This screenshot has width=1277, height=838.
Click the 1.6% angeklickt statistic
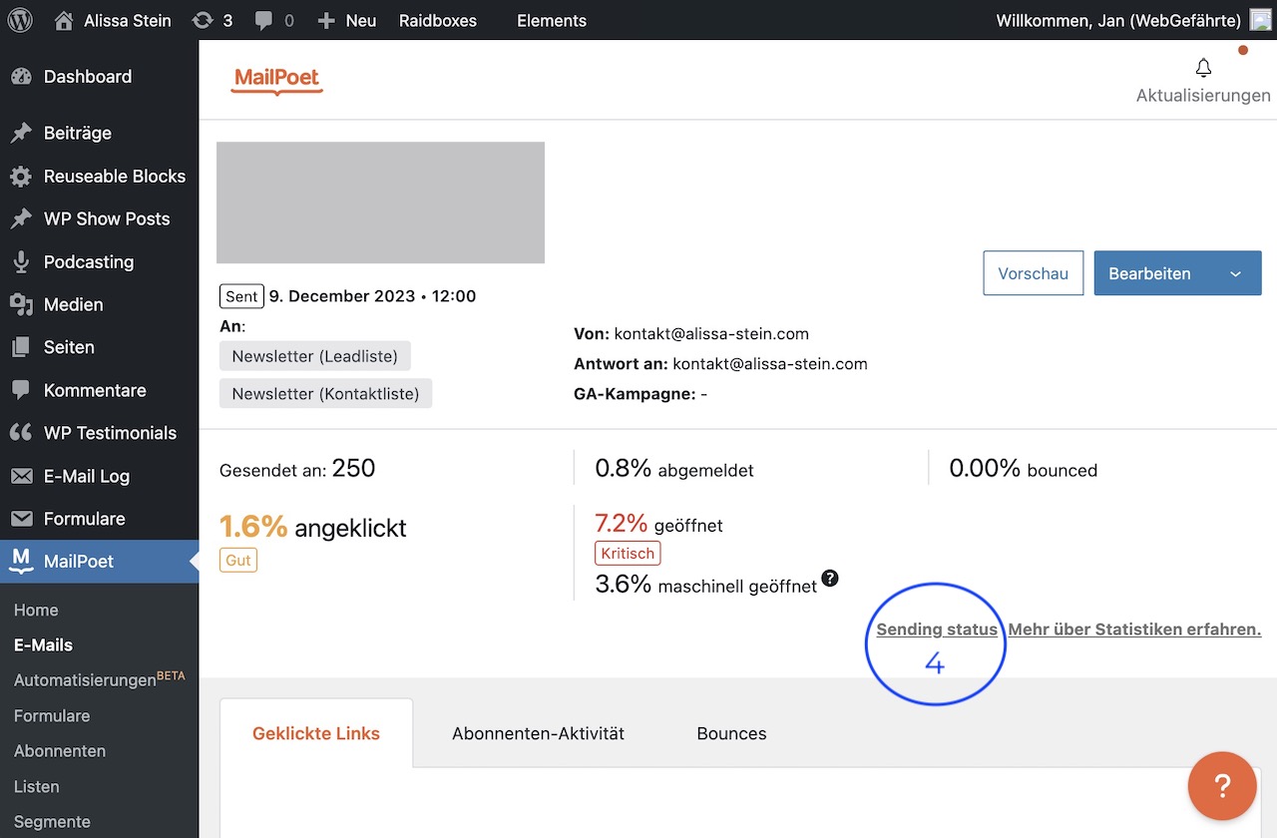(313, 527)
